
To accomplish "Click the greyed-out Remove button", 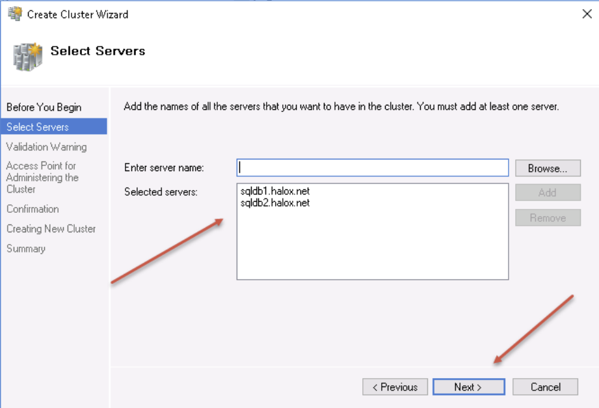I will pos(548,217).
